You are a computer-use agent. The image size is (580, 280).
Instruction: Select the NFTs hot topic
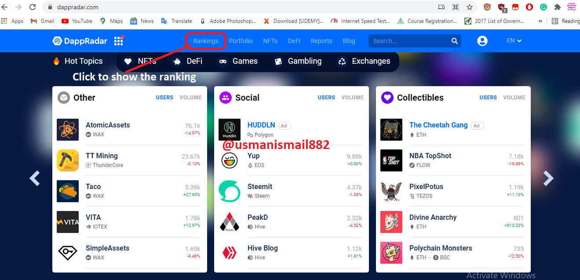[x=140, y=61]
